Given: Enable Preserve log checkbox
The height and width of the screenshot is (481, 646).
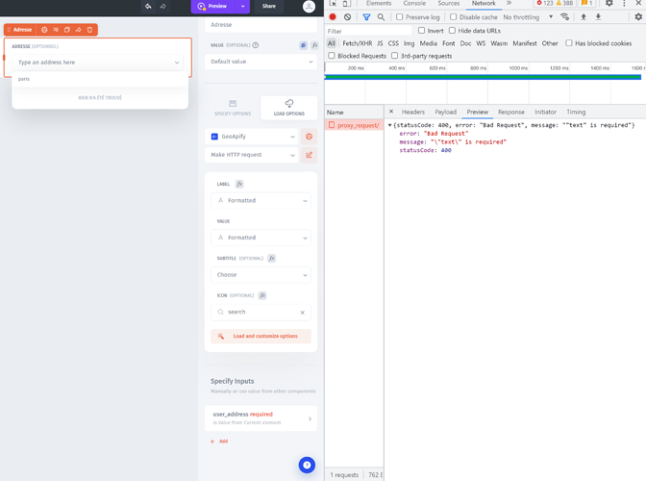Looking at the screenshot, I should (x=399, y=17).
